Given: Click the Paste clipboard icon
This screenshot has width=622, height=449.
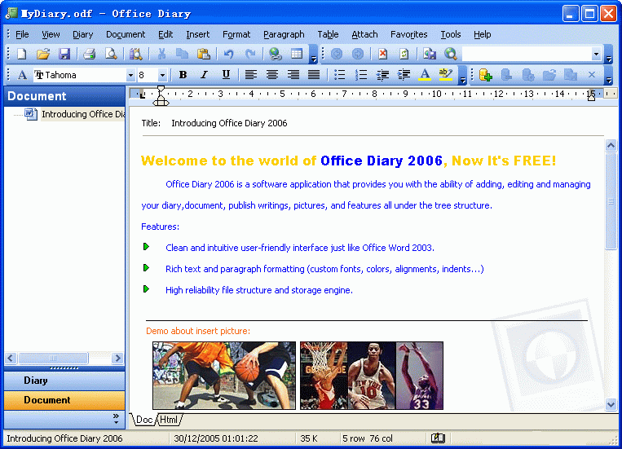Looking at the screenshot, I should point(204,54).
